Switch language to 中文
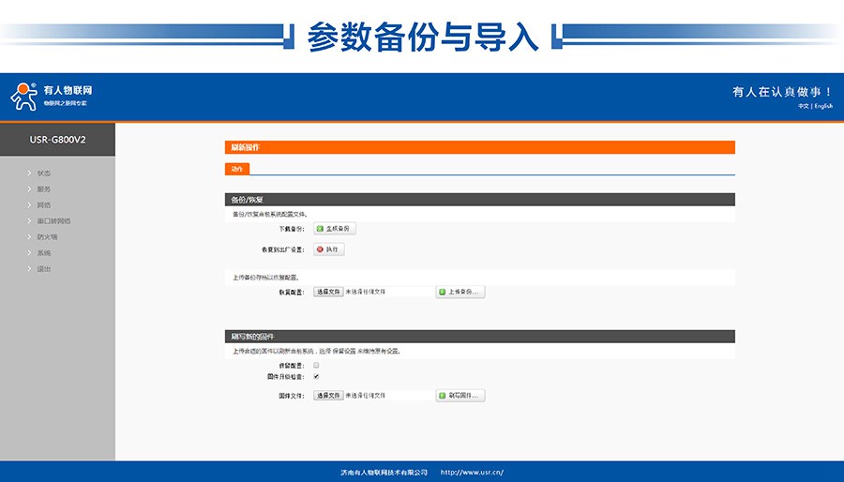The width and height of the screenshot is (844, 482). tap(803, 107)
